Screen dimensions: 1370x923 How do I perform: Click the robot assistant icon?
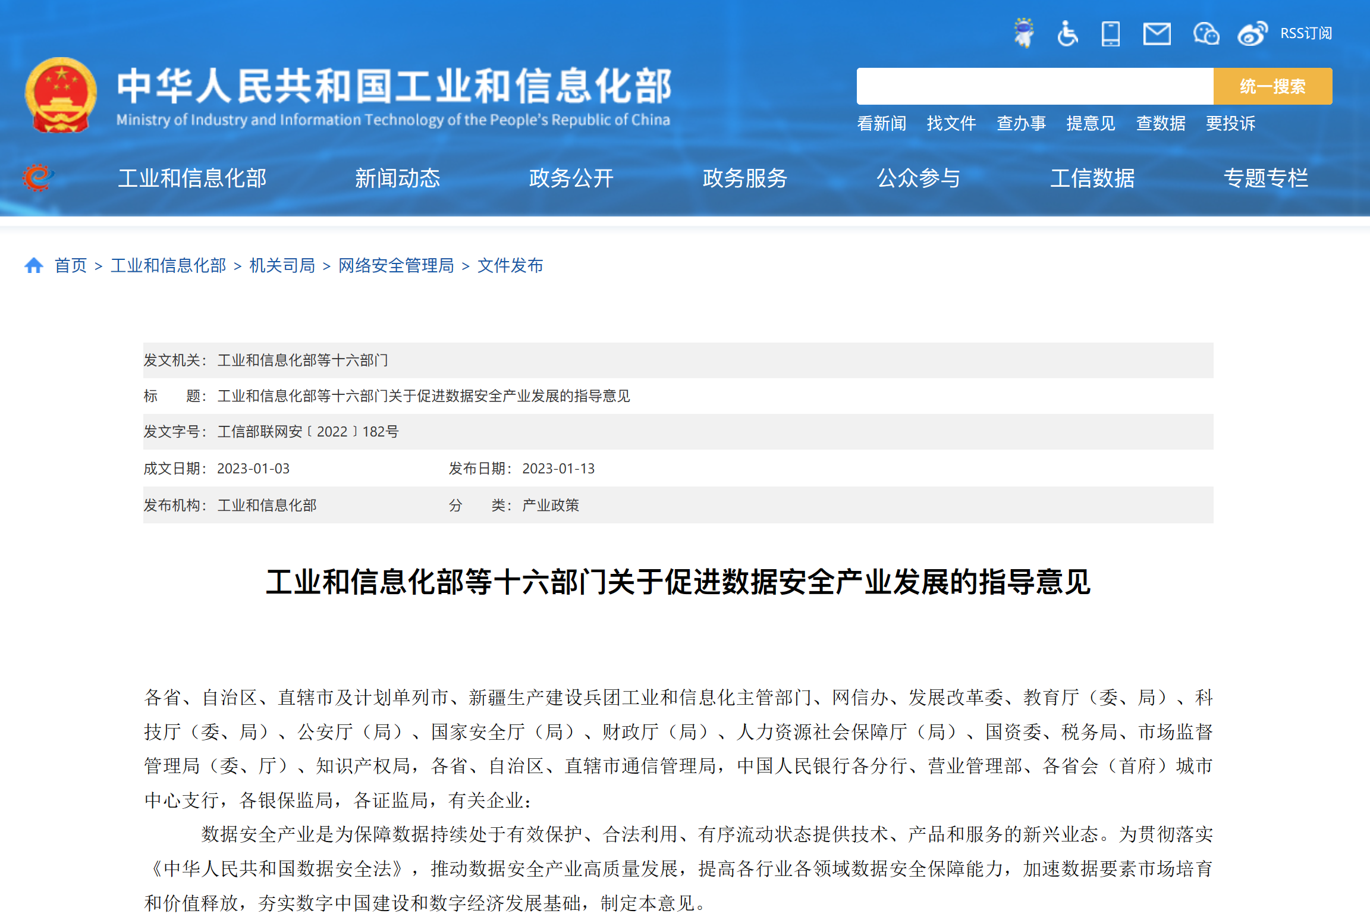[x=1023, y=33]
